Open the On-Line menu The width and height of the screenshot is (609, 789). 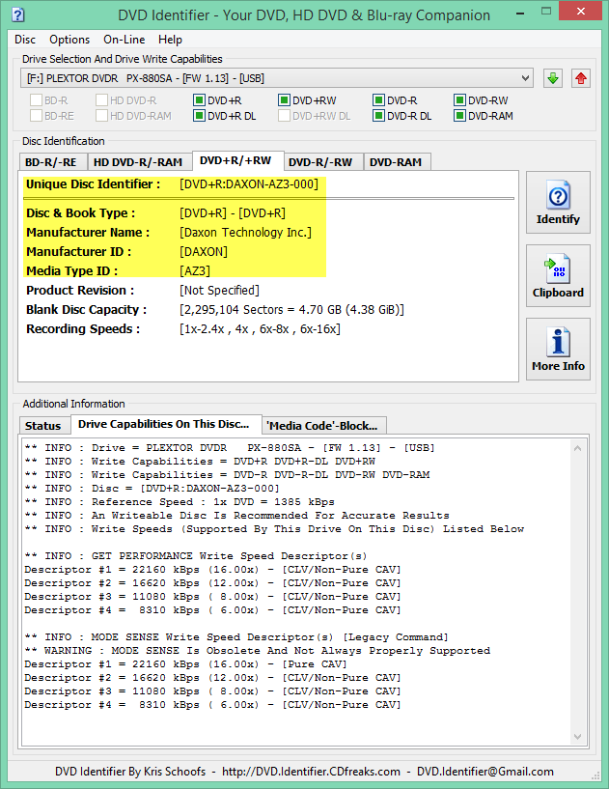(x=125, y=40)
